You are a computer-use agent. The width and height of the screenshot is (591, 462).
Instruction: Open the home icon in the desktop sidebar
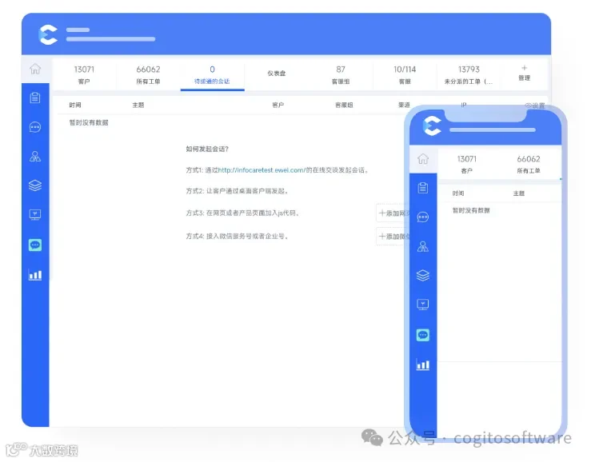pos(35,69)
